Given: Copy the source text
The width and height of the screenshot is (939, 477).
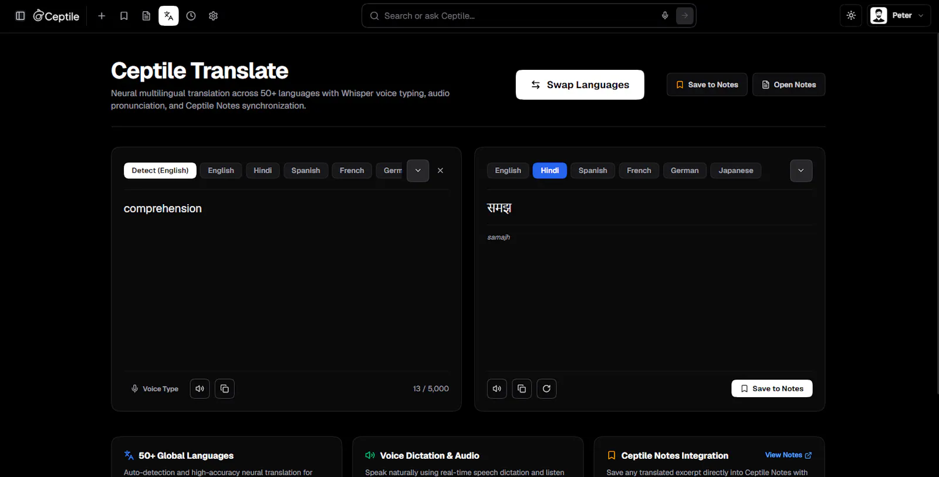Looking at the screenshot, I should pos(224,388).
